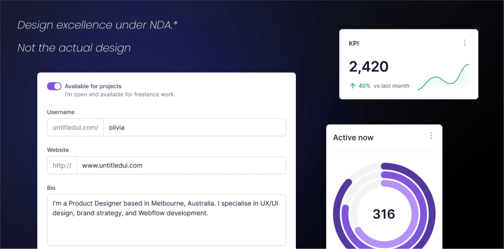Open the KPI card three-dot menu
This screenshot has height=249, width=504.
click(465, 43)
